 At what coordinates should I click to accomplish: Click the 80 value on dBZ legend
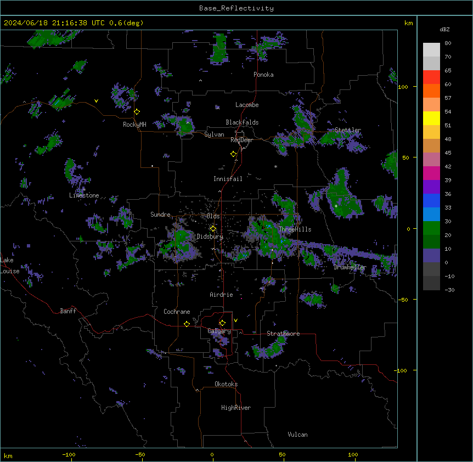pyautogui.click(x=448, y=43)
